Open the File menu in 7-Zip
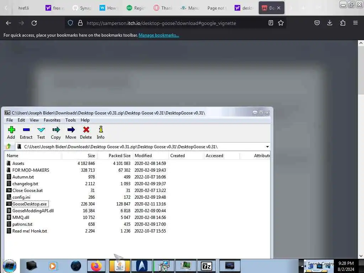The image size is (364, 273). coord(10,120)
